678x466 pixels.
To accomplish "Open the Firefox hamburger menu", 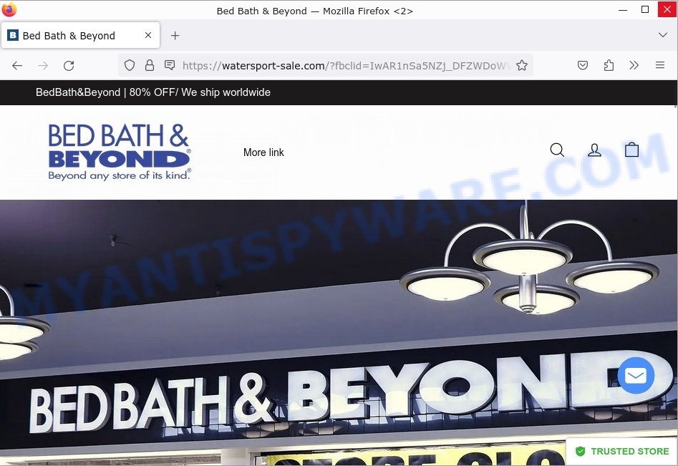I will pos(660,65).
